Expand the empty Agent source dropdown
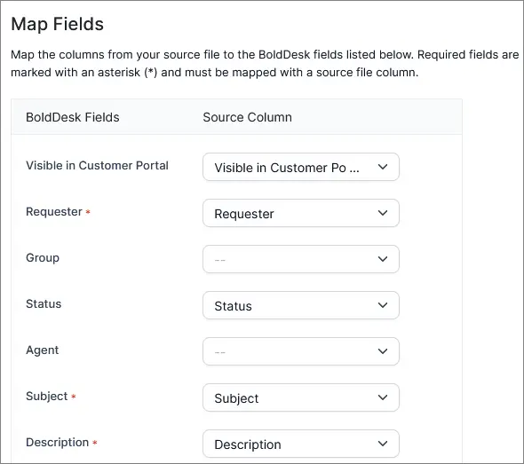Image resolution: width=524 pixels, height=464 pixels. [x=301, y=351]
